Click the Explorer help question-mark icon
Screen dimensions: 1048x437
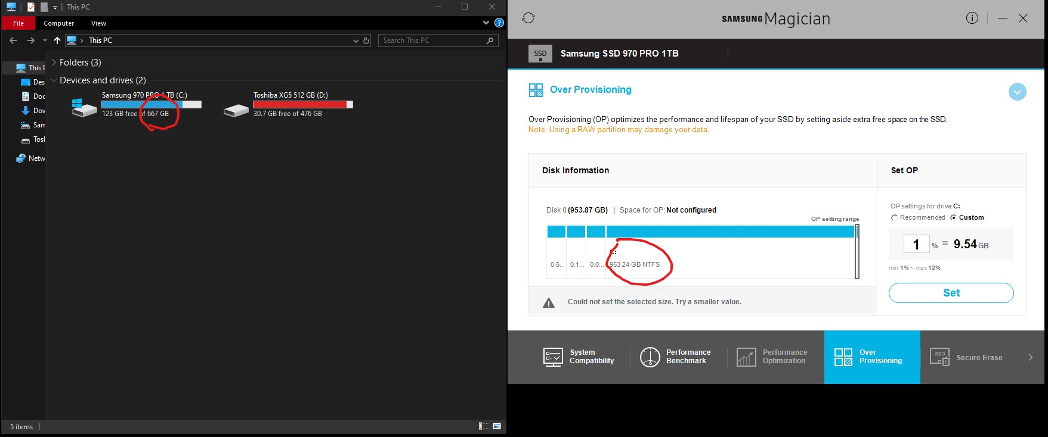pos(499,23)
